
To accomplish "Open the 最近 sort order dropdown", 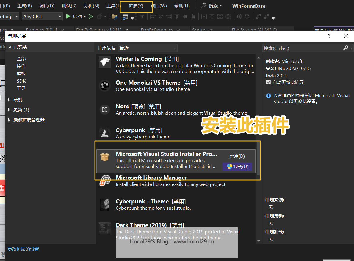I will pos(148,48).
